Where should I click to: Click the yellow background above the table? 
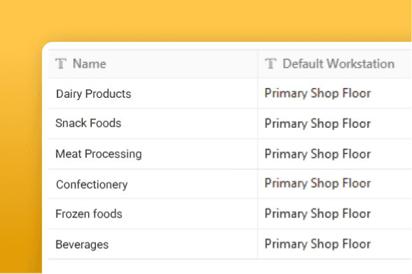tap(206, 20)
